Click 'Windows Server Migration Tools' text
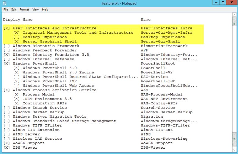The width and height of the screenshot is (238, 154). 50,117
